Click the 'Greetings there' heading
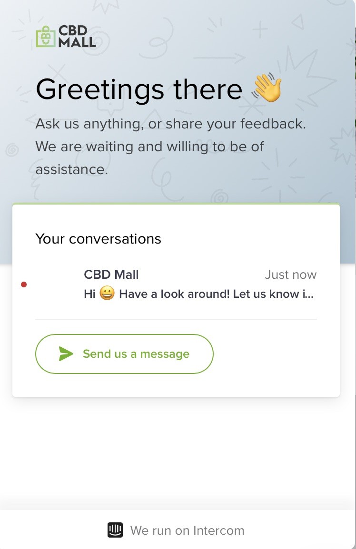 pos(139,89)
